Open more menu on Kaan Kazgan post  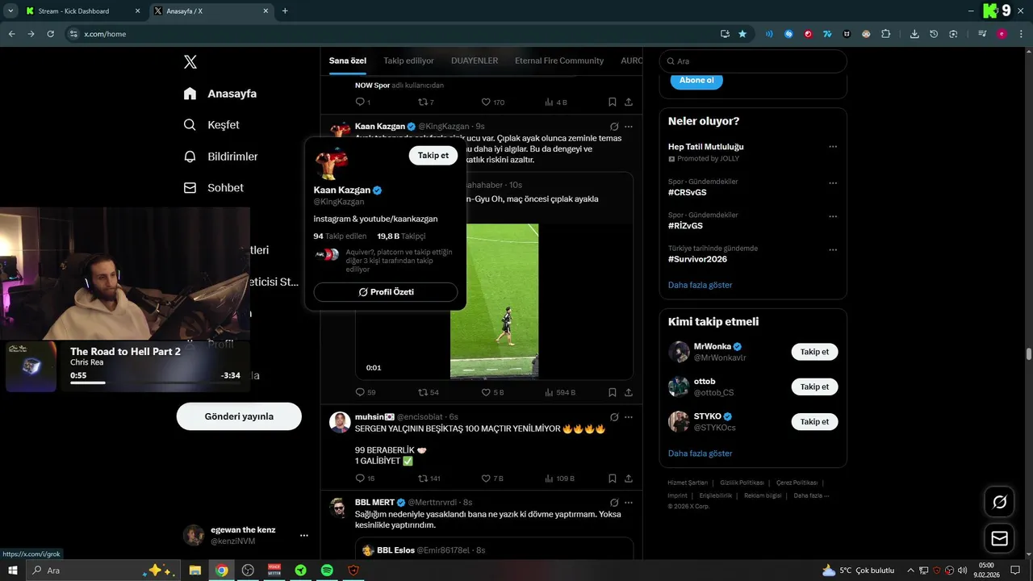(x=629, y=127)
